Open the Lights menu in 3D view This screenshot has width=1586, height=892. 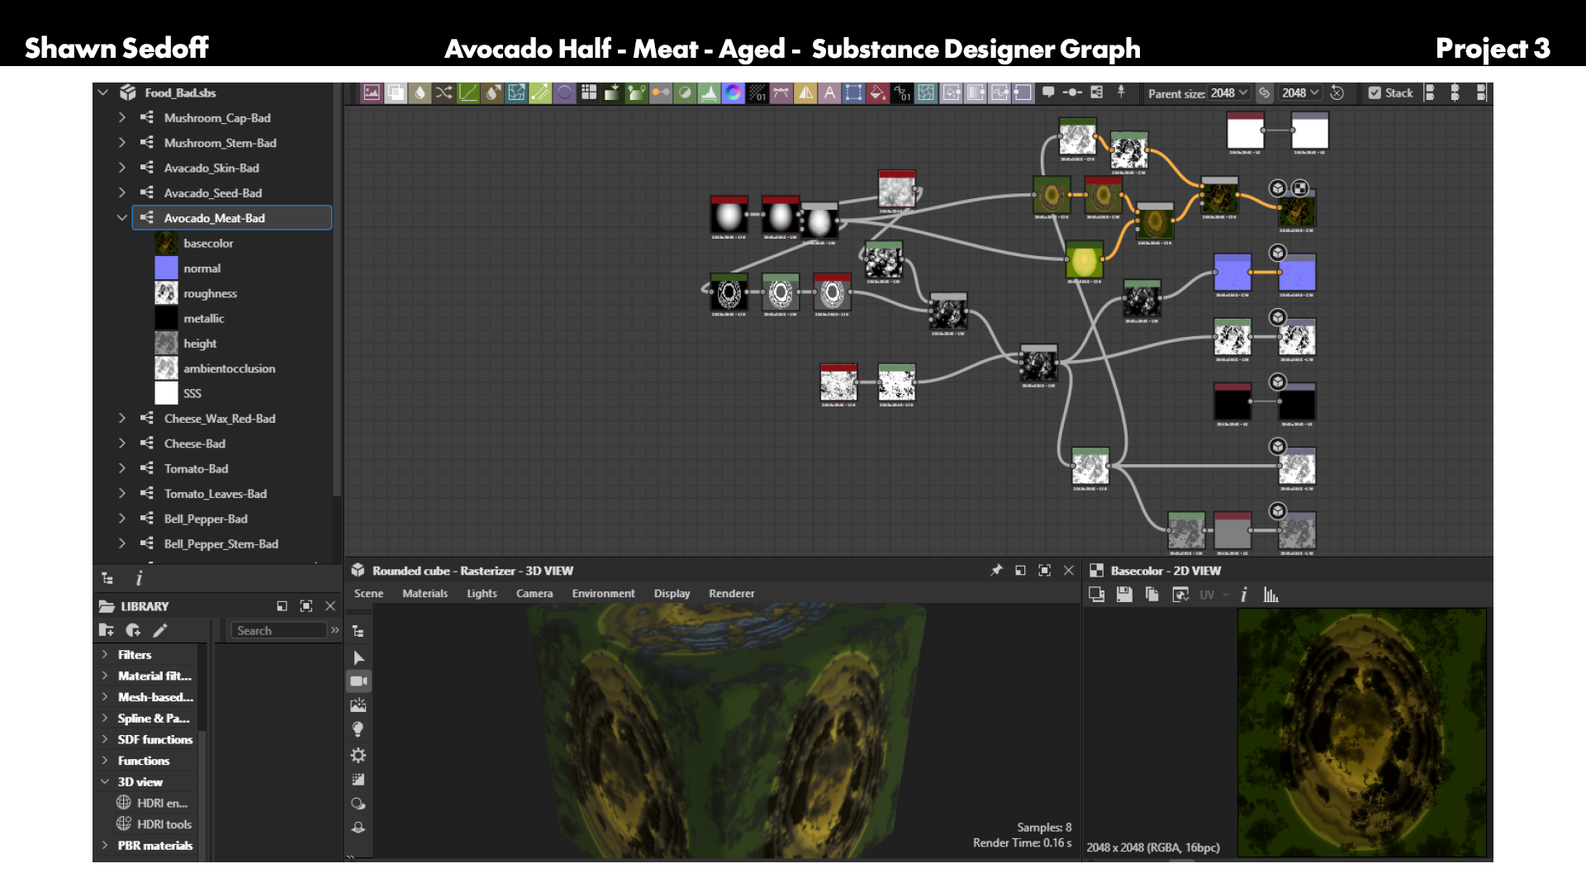pyautogui.click(x=482, y=593)
